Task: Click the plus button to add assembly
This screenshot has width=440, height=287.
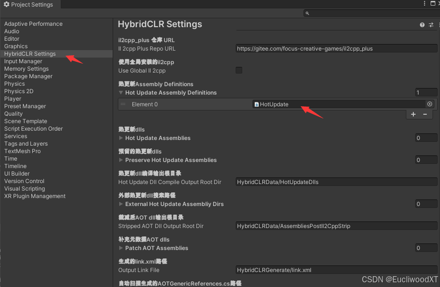Action: tap(413, 114)
